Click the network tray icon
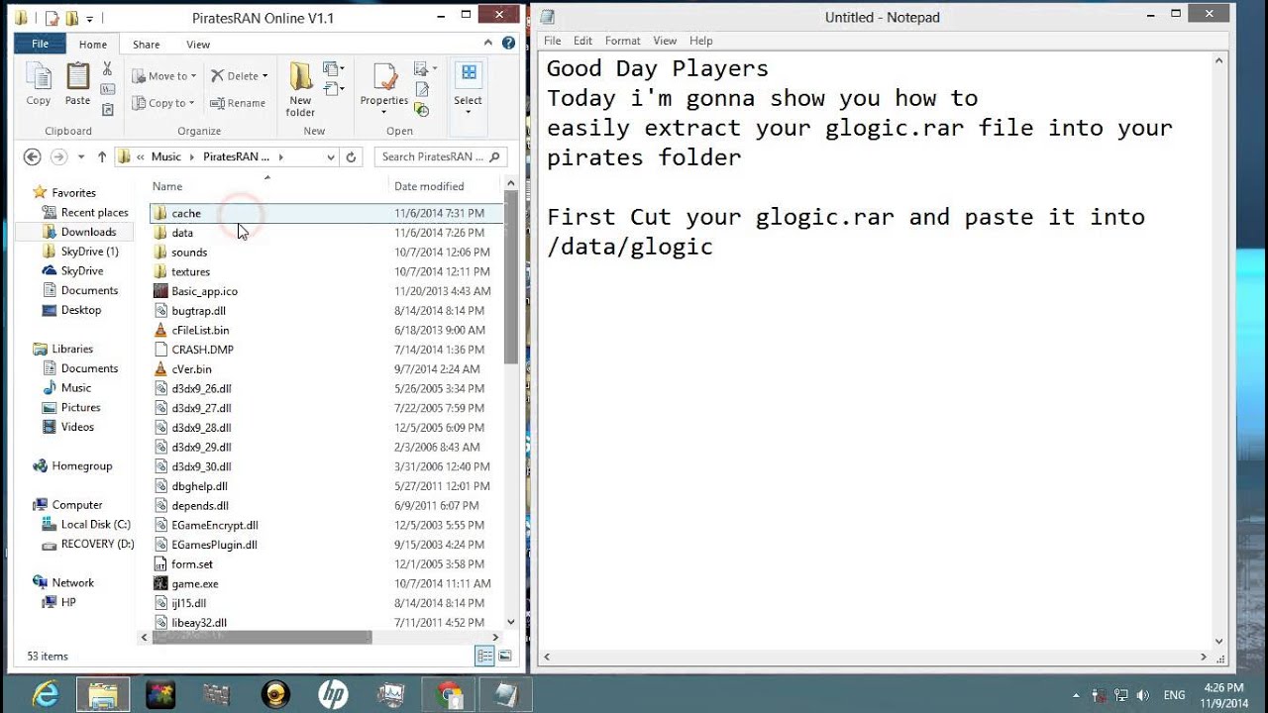Viewport: 1268px width, 713px height. (x=1121, y=695)
